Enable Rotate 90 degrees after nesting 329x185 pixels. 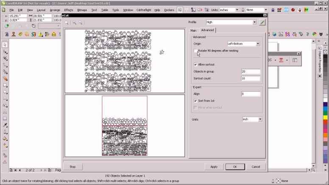(x=195, y=51)
